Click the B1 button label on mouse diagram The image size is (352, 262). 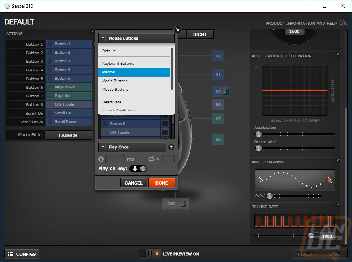218,75
